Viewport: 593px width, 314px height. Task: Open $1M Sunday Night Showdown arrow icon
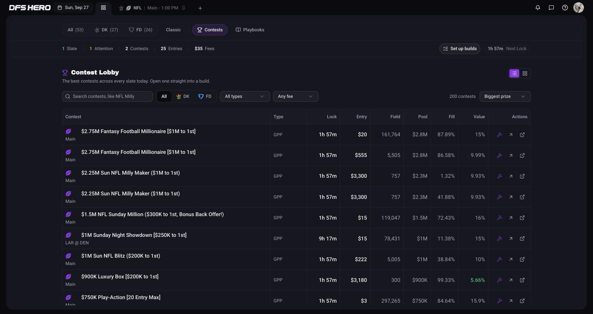click(x=511, y=238)
